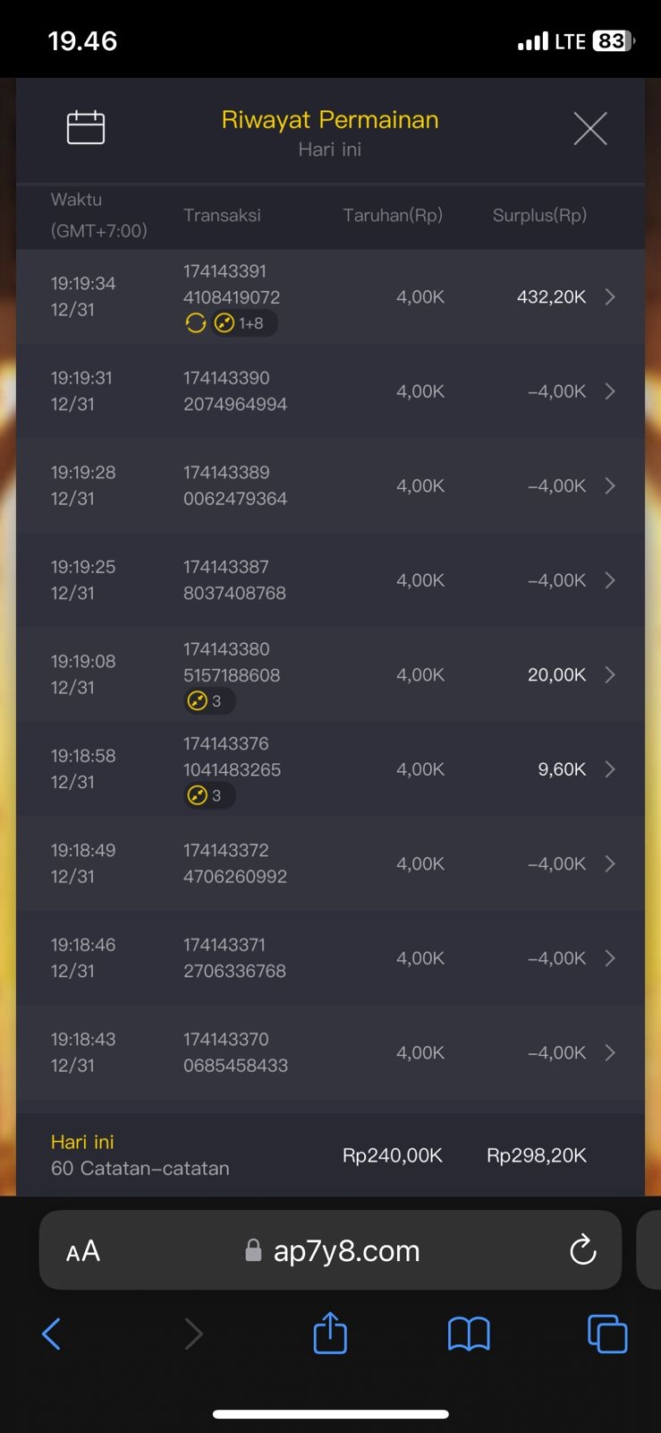Tap the ap7y8.com address bar

[346, 1250]
